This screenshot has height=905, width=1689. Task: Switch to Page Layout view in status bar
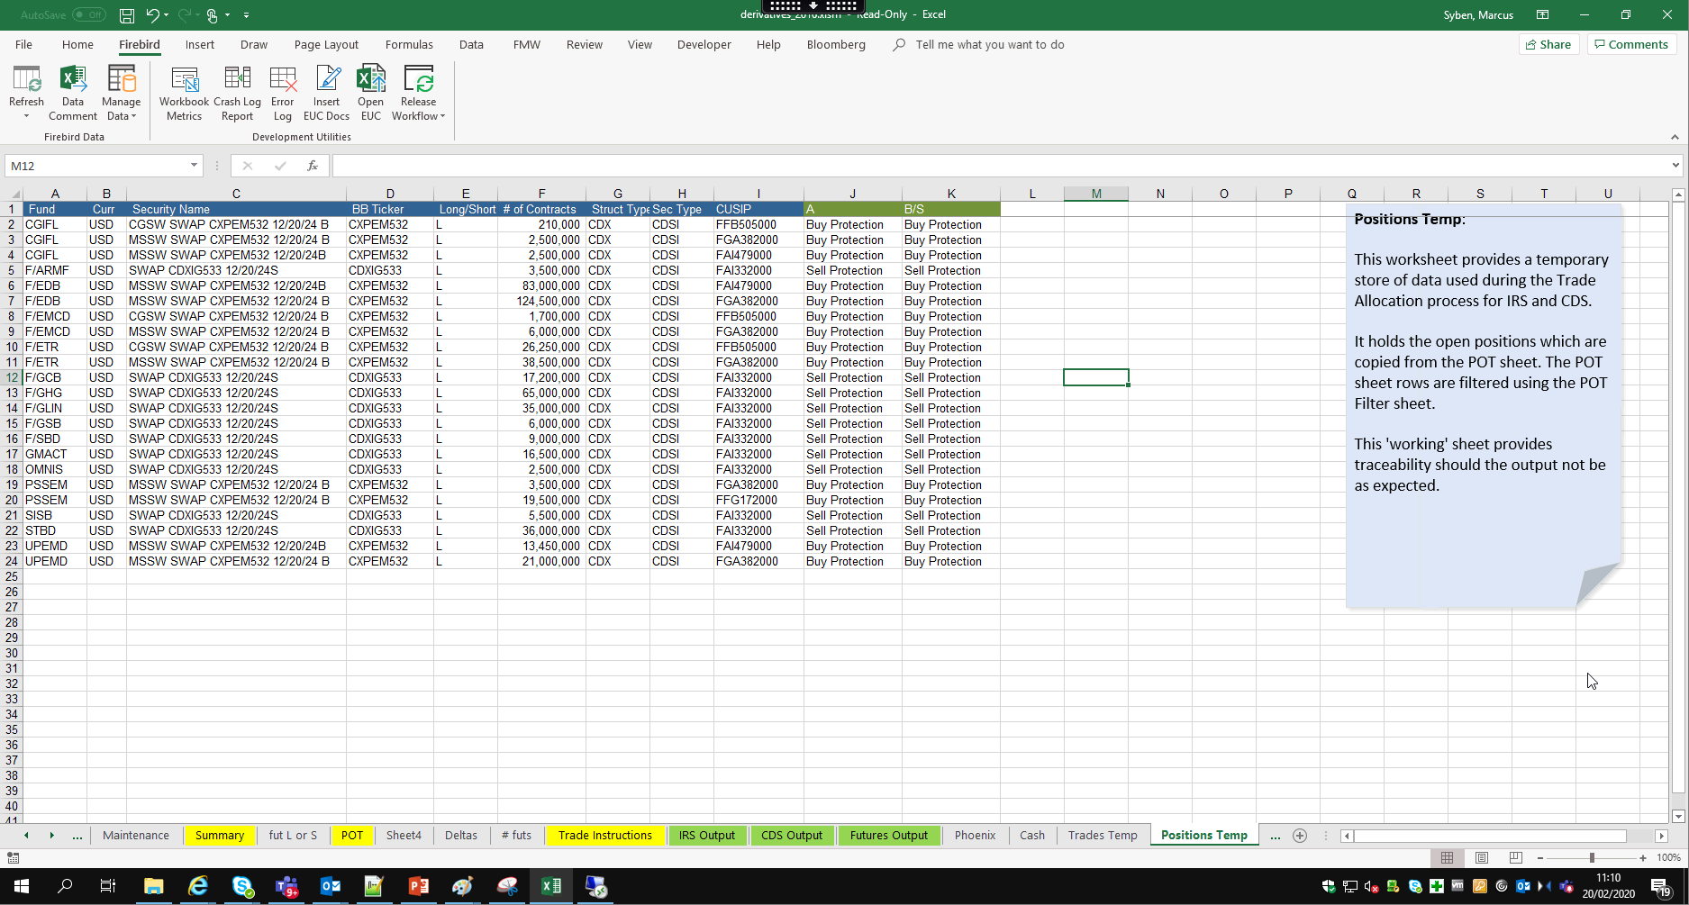(x=1482, y=858)
